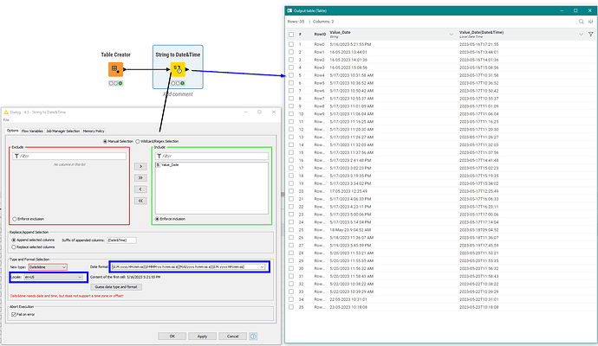Select Append selected columns radio button
Viewport: 598px width, 346px height.
pyautogui.click(x=14, y=240)
